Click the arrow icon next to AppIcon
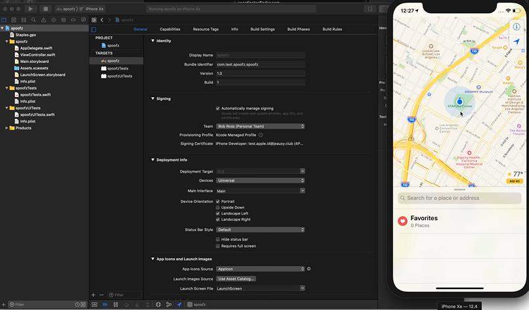This screenshot has width=529, height=310. tap(308, 269)
